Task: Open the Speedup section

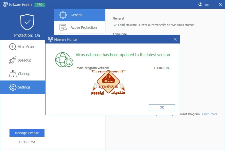Action: 23,60
